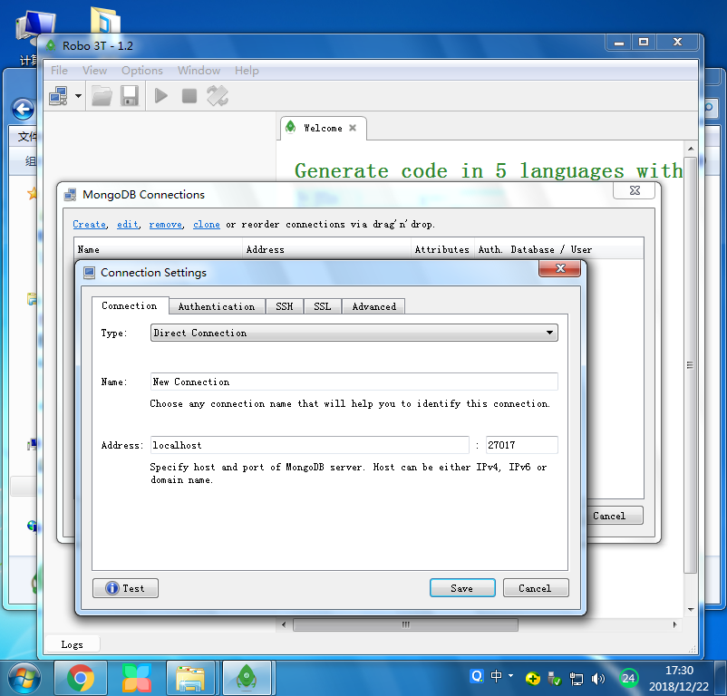Click the port field showing 27017

[x=521, y=445]
